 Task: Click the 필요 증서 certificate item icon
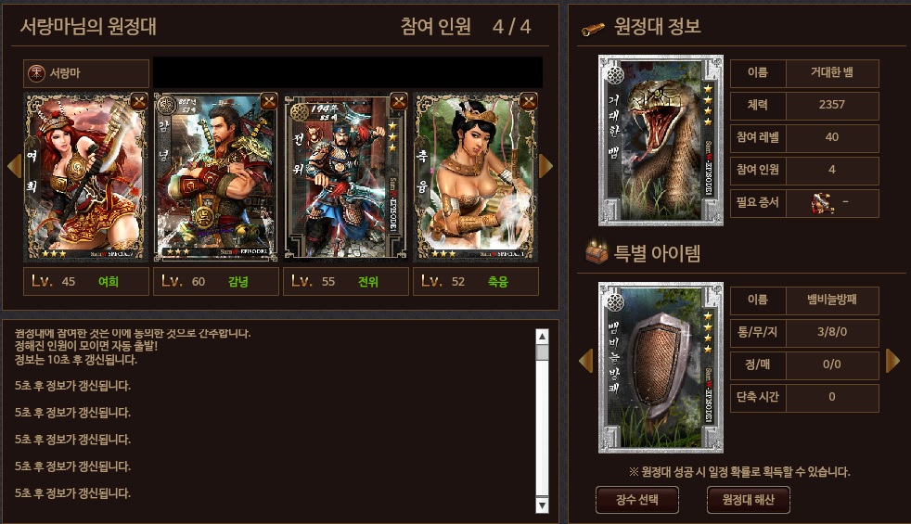[x=823, y=203]
